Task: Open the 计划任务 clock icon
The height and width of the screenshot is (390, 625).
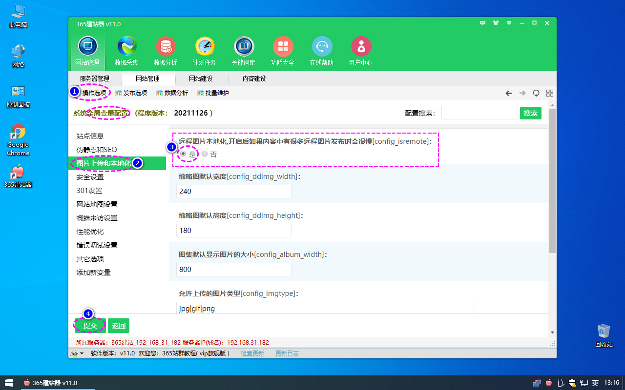Action: 205,51
